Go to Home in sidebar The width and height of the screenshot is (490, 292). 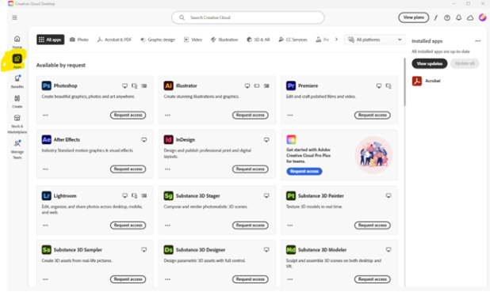pos(17,41)
